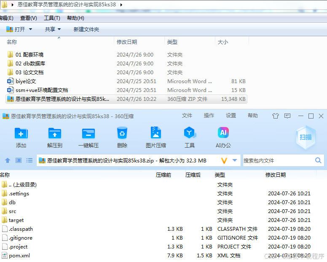Click the 共享 button in Explorer toolbar

point(50,29)
